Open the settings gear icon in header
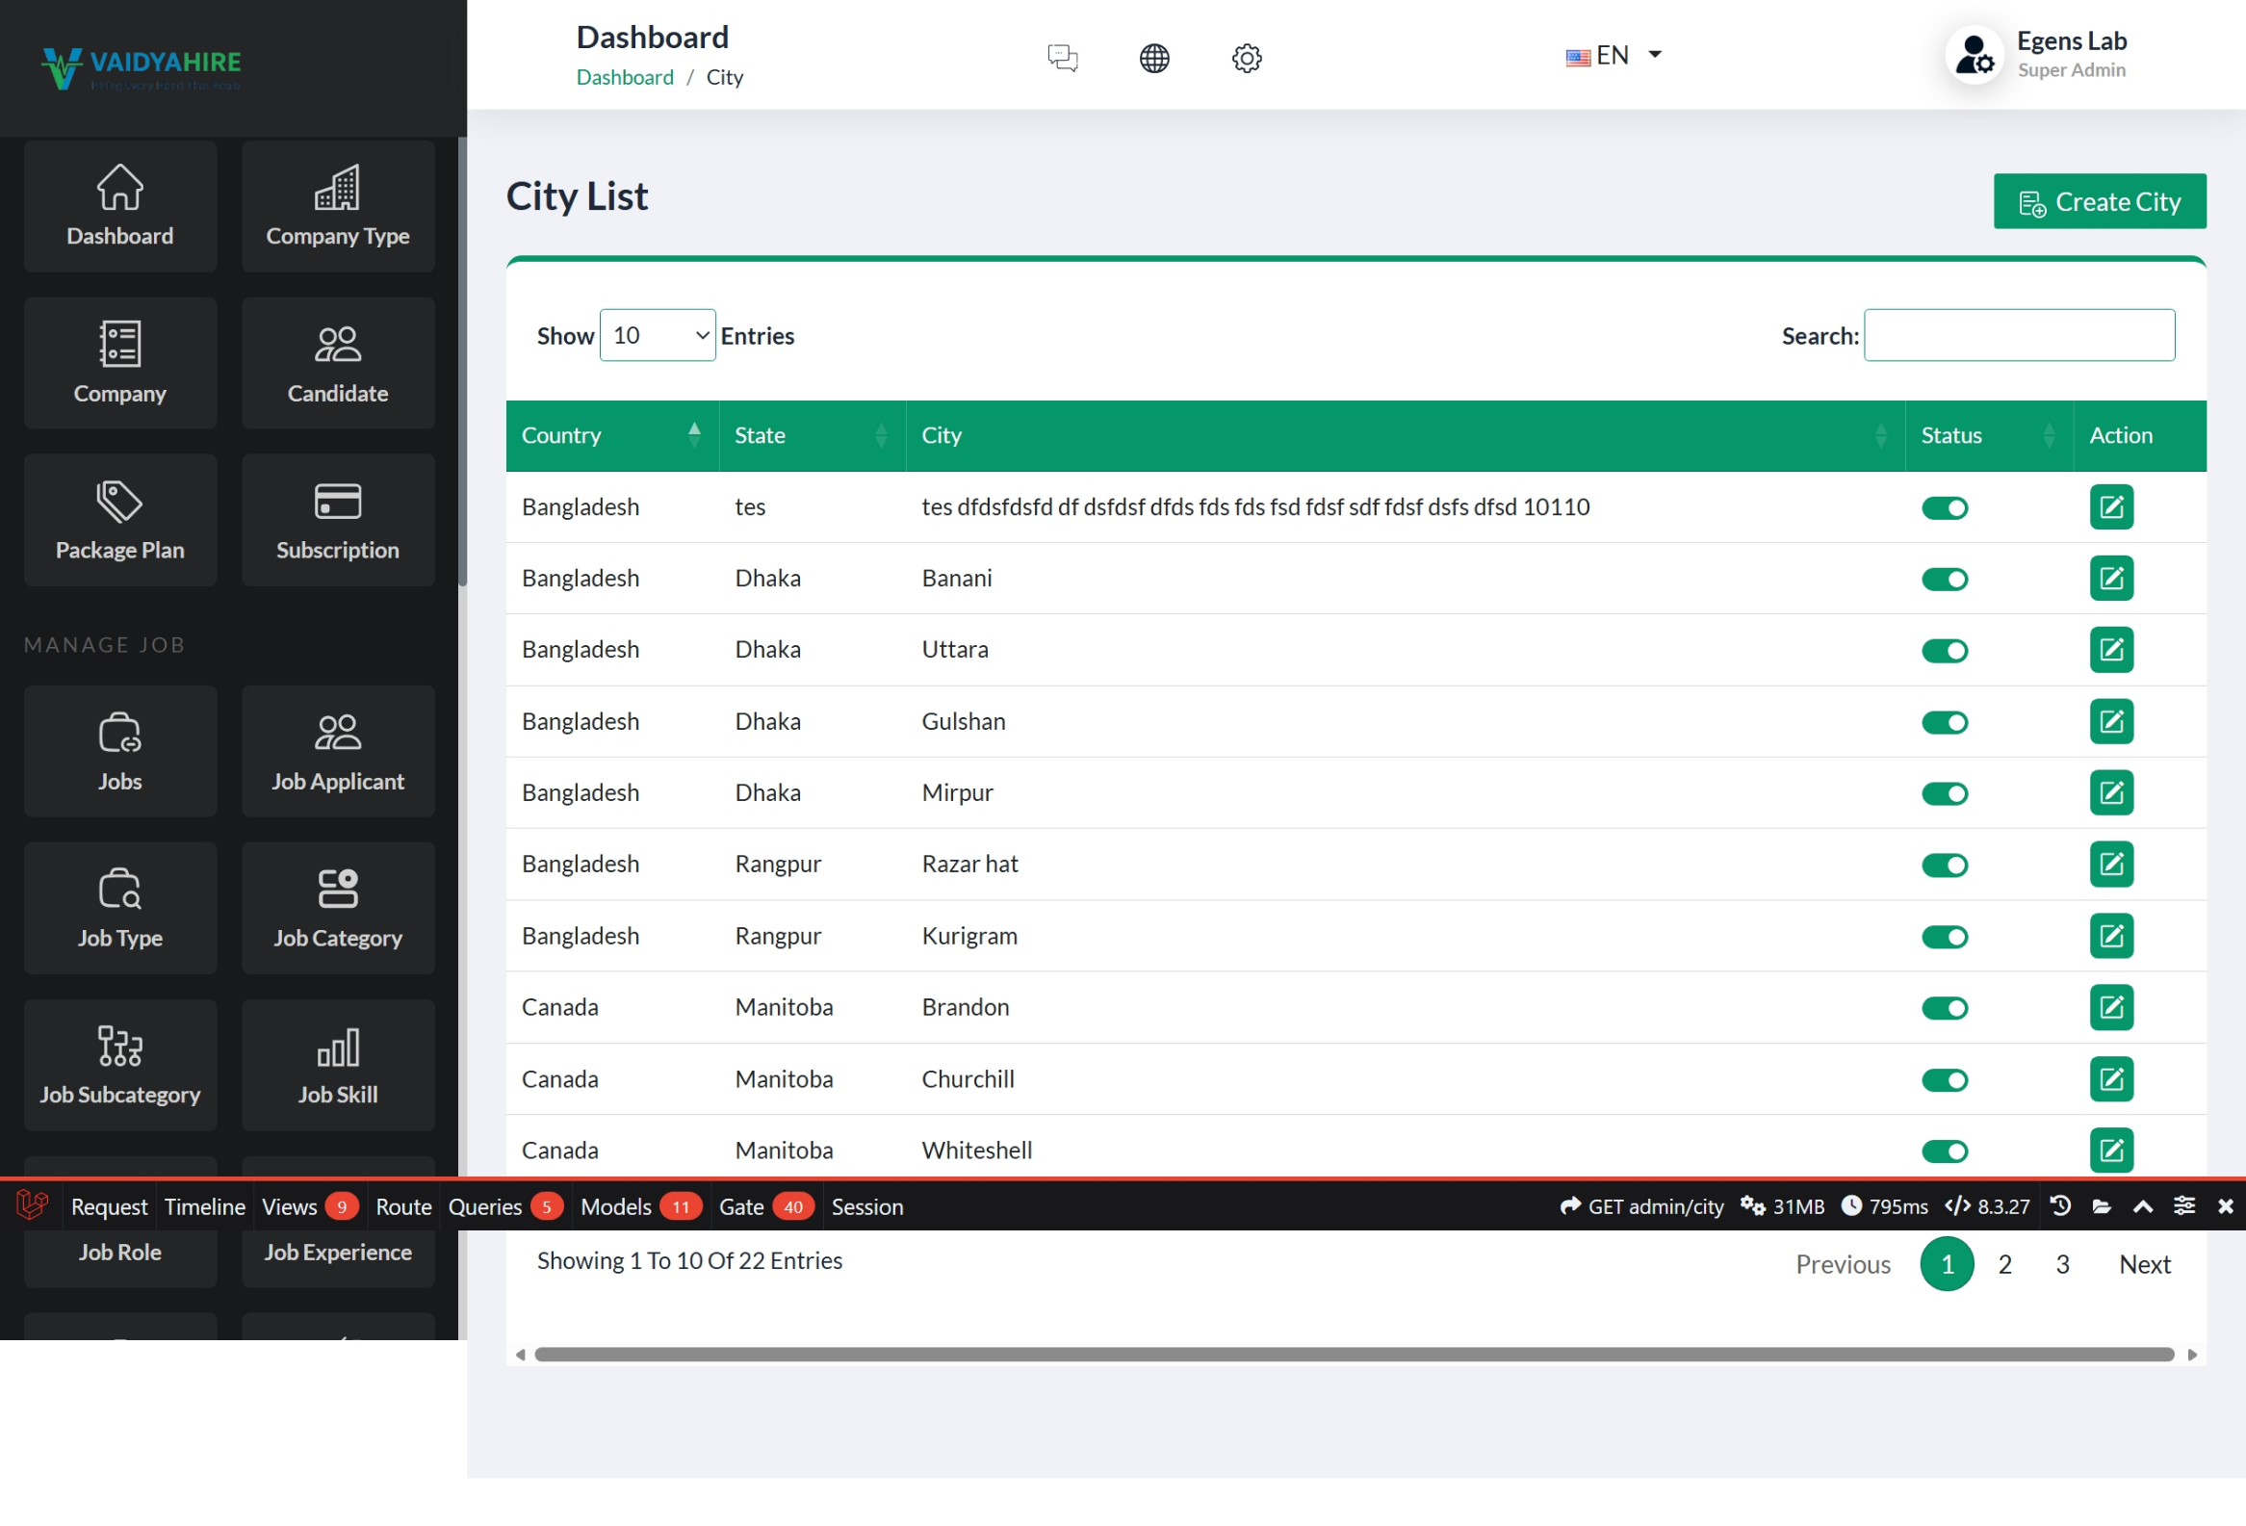This screenshot has width=2246, height=1526. point(1246,58)
